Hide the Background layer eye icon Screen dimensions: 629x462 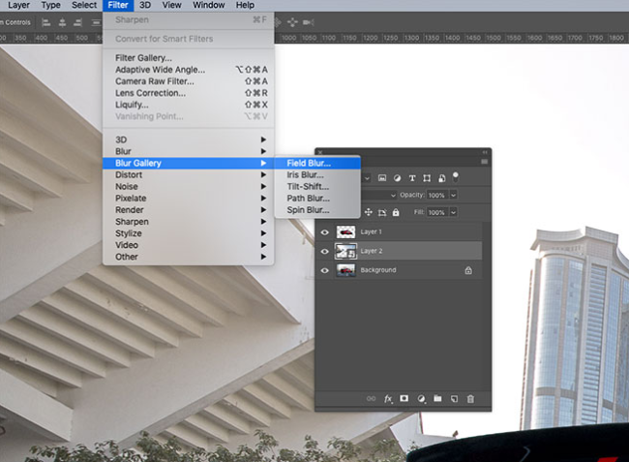325,270
